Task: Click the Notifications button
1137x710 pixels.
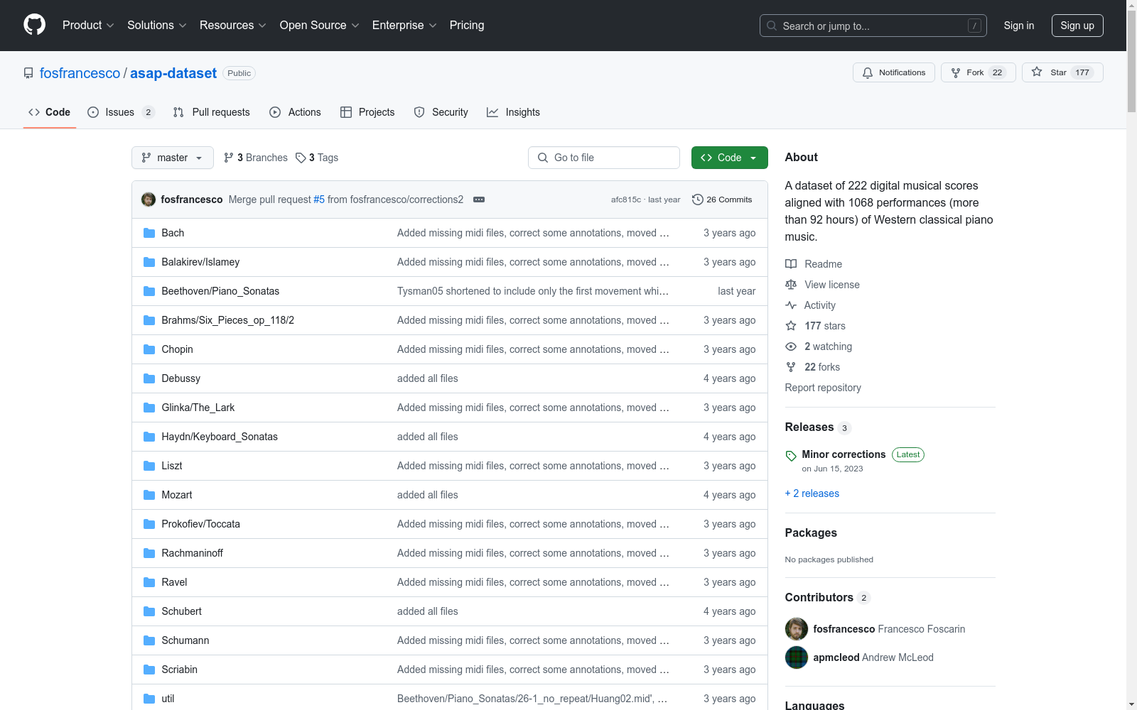Action: click(894, 72)
